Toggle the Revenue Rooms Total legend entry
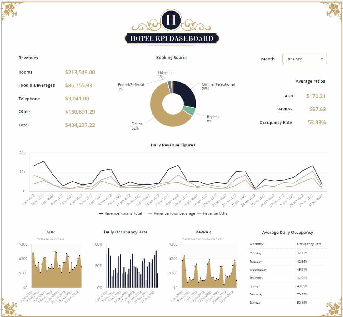343x317 pixels. tap(124, 213)
